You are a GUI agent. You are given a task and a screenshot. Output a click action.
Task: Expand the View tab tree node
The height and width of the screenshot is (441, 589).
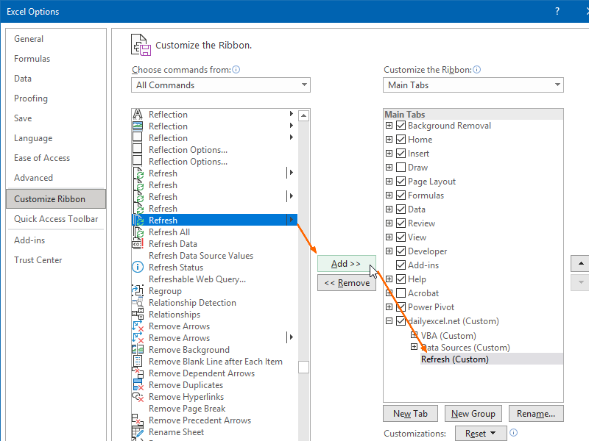click(389, 237)
